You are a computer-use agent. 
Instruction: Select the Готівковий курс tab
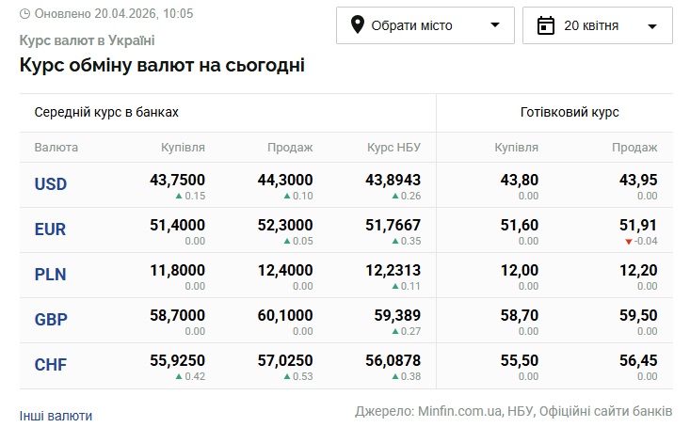pos(569,112)
